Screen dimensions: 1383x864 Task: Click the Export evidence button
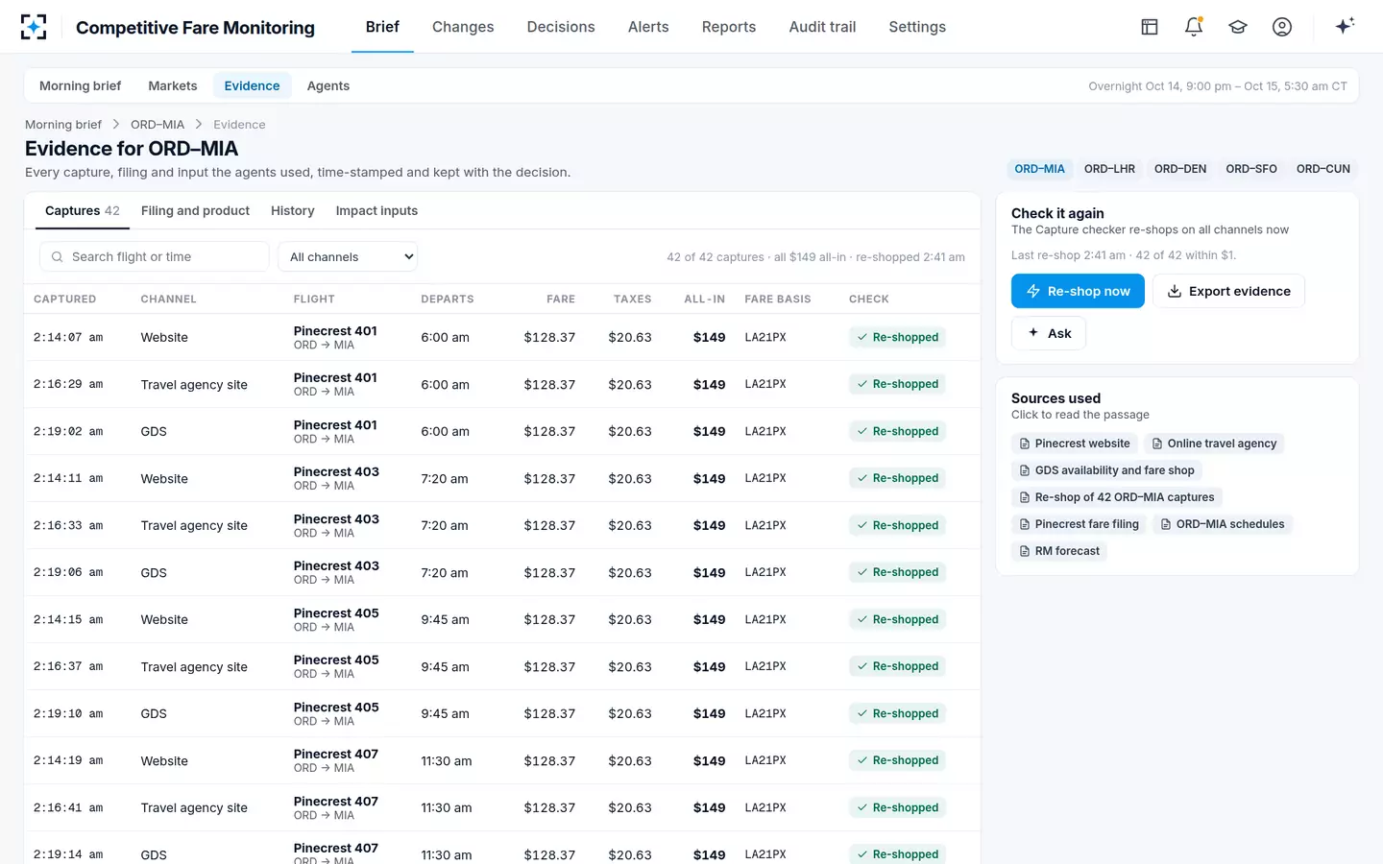click(x=1228, y=291)
